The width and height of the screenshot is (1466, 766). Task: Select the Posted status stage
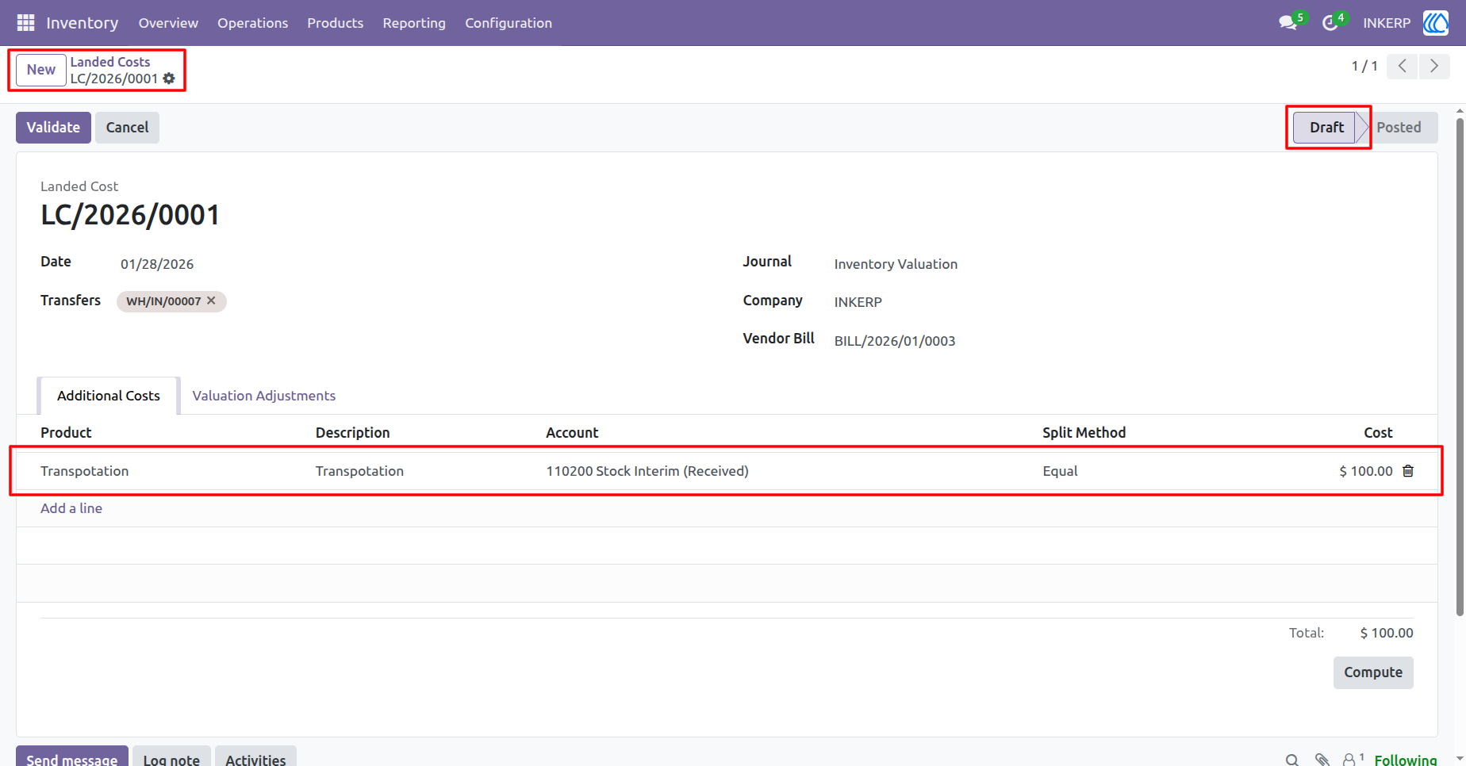point(1399,128)
